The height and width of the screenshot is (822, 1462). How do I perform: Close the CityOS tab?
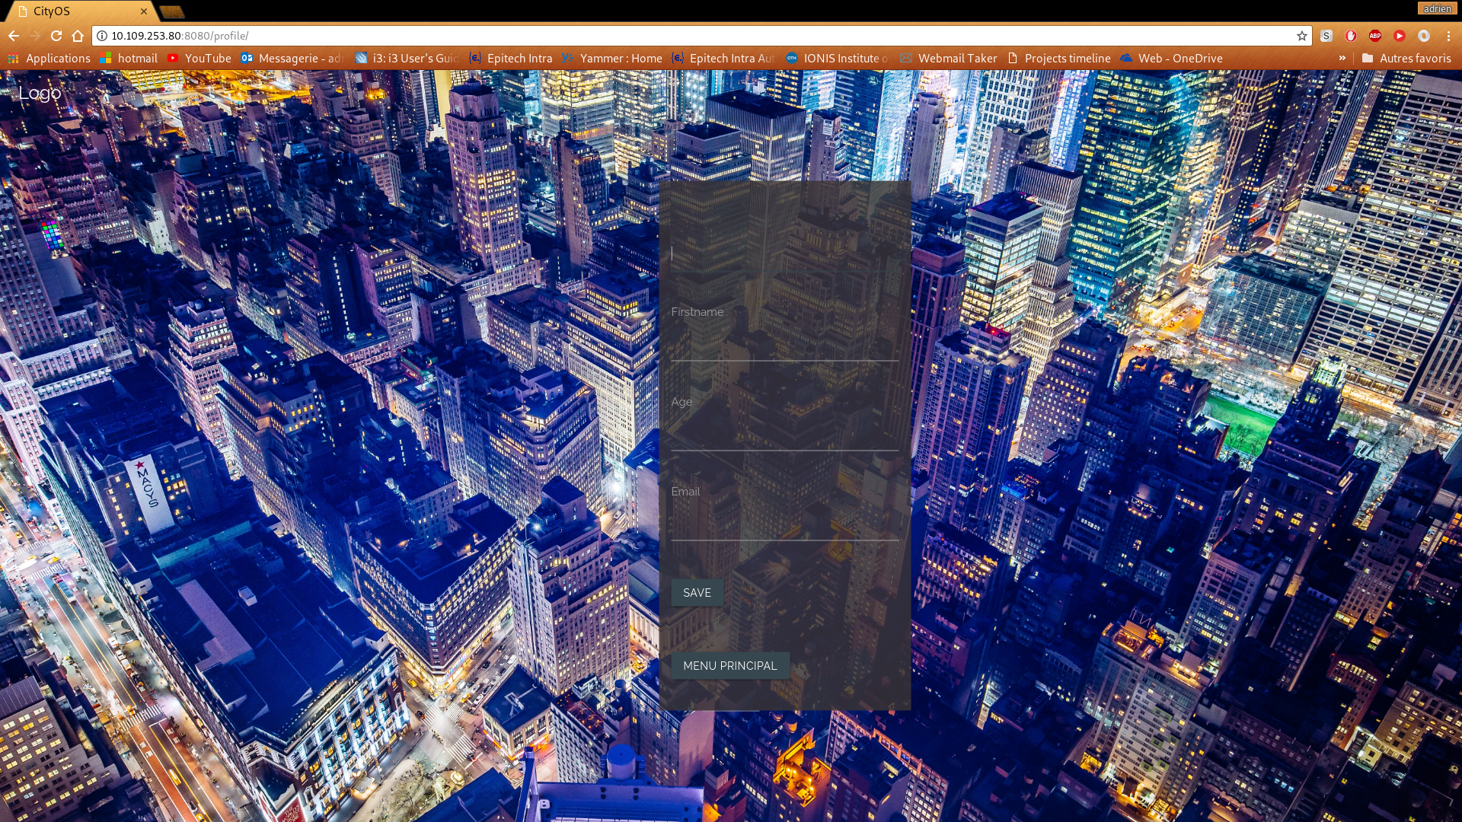[x=144, y=11]
